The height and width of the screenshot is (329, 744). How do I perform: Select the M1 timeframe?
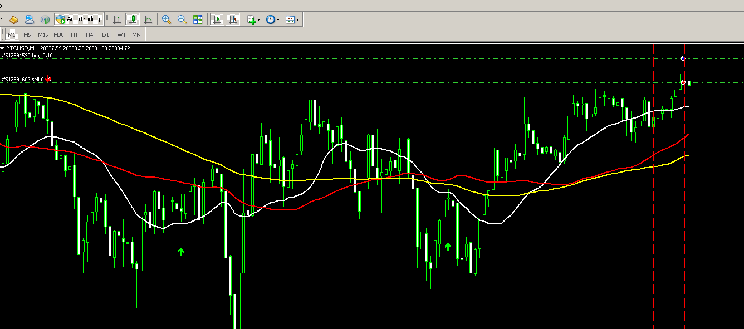pos(12,35)
